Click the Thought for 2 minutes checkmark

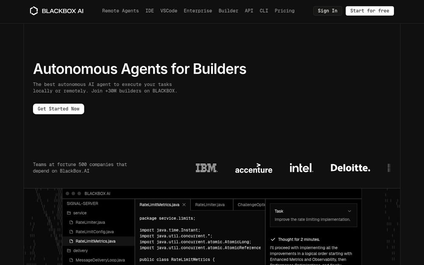click(273, 239)
